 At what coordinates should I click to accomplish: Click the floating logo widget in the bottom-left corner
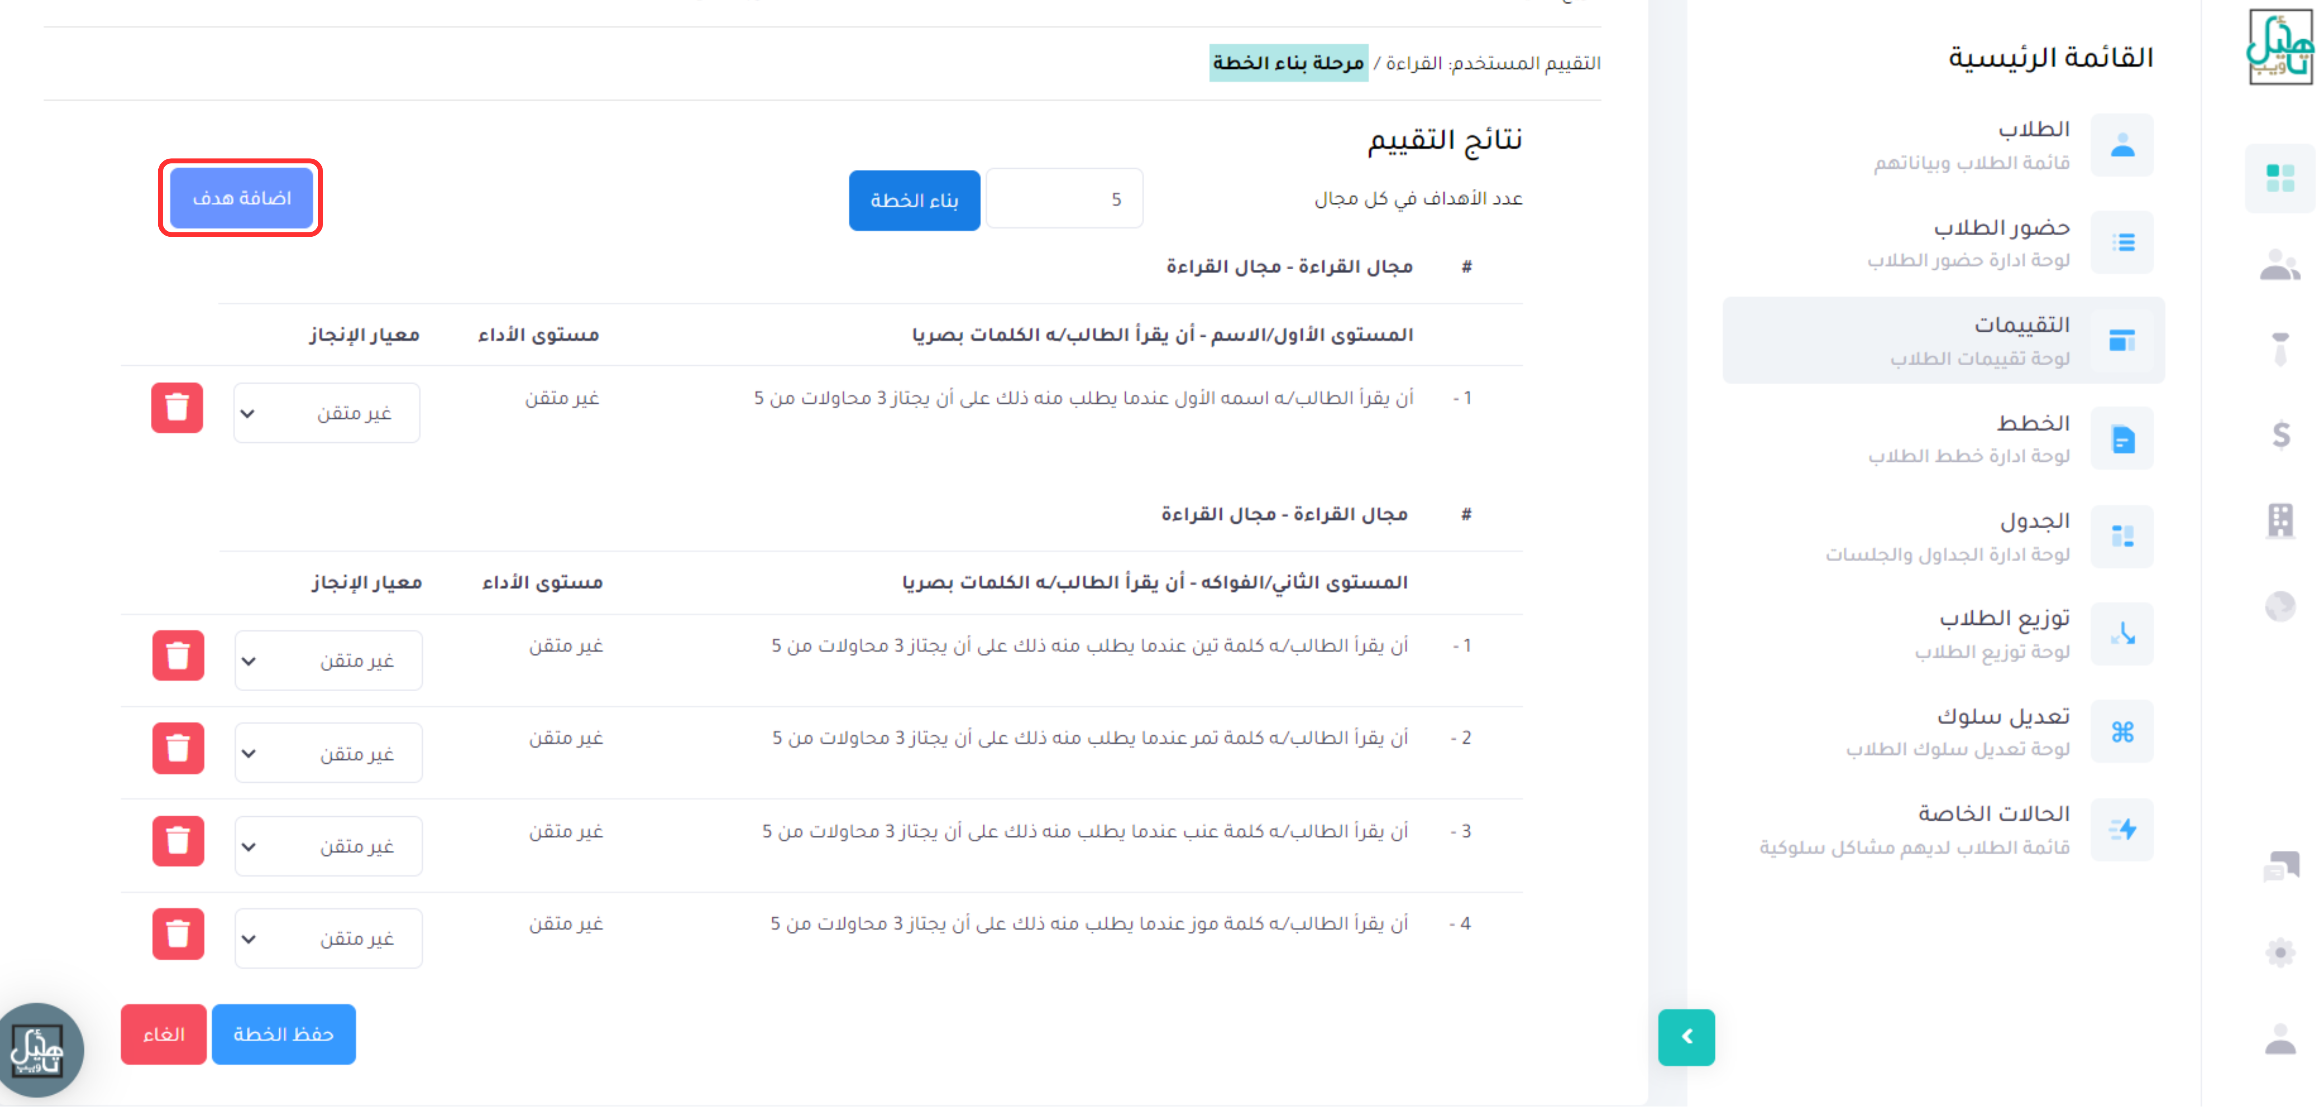point(38,1050)
